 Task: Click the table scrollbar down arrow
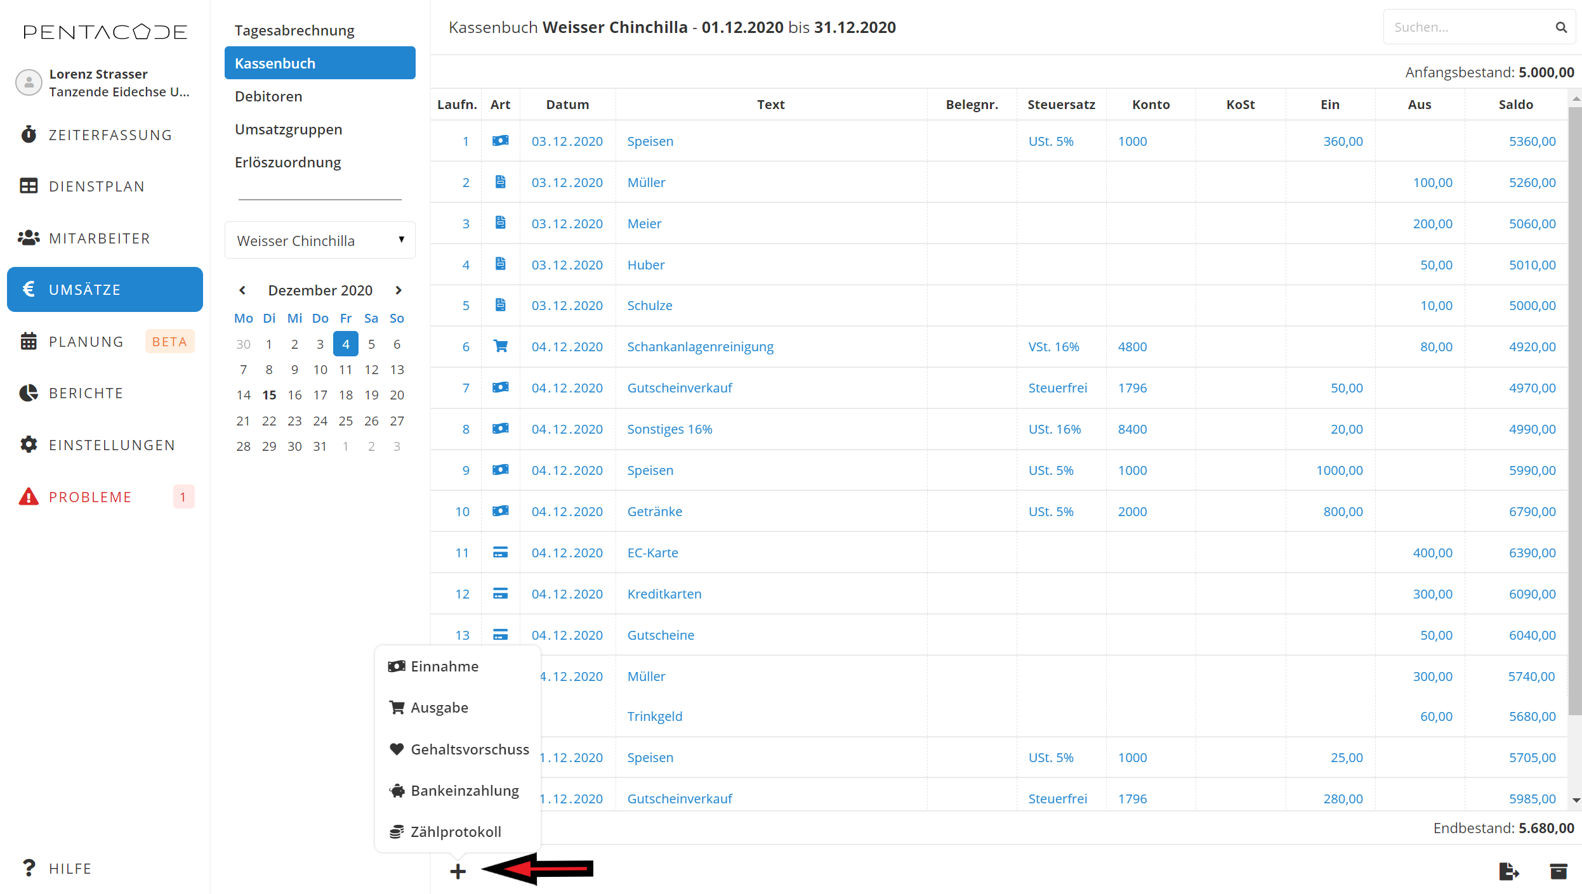pyautogui.click(x=1576, y=800)
